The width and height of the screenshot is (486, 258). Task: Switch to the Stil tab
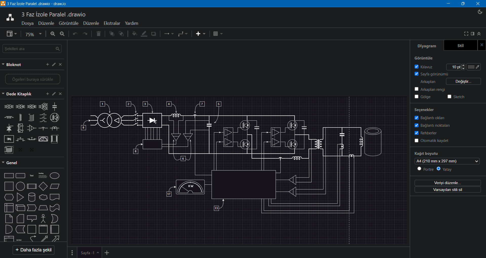[460, 46]
